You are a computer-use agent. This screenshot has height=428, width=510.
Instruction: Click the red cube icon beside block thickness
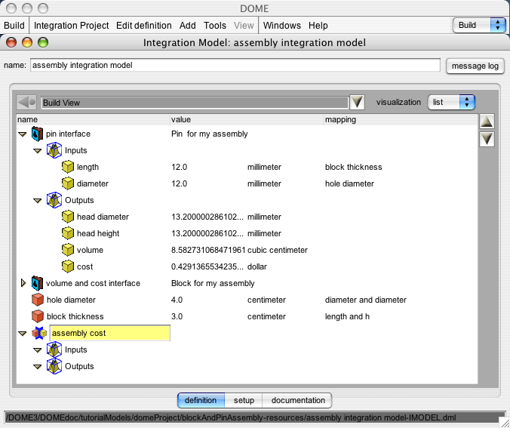38,316
